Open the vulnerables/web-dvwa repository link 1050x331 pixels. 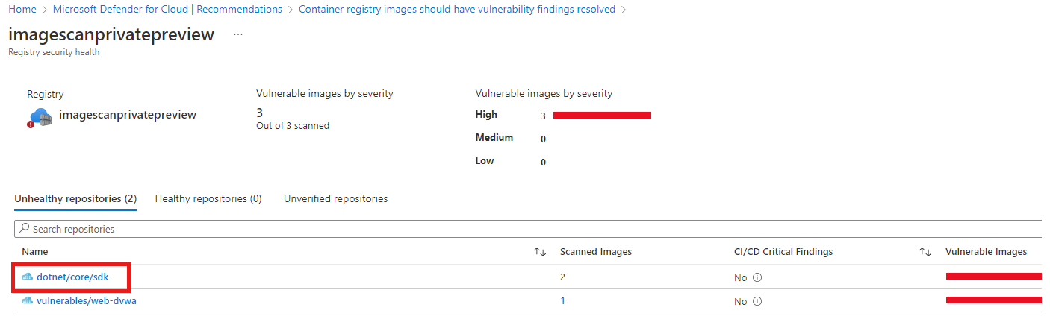[x=87, y=301]
